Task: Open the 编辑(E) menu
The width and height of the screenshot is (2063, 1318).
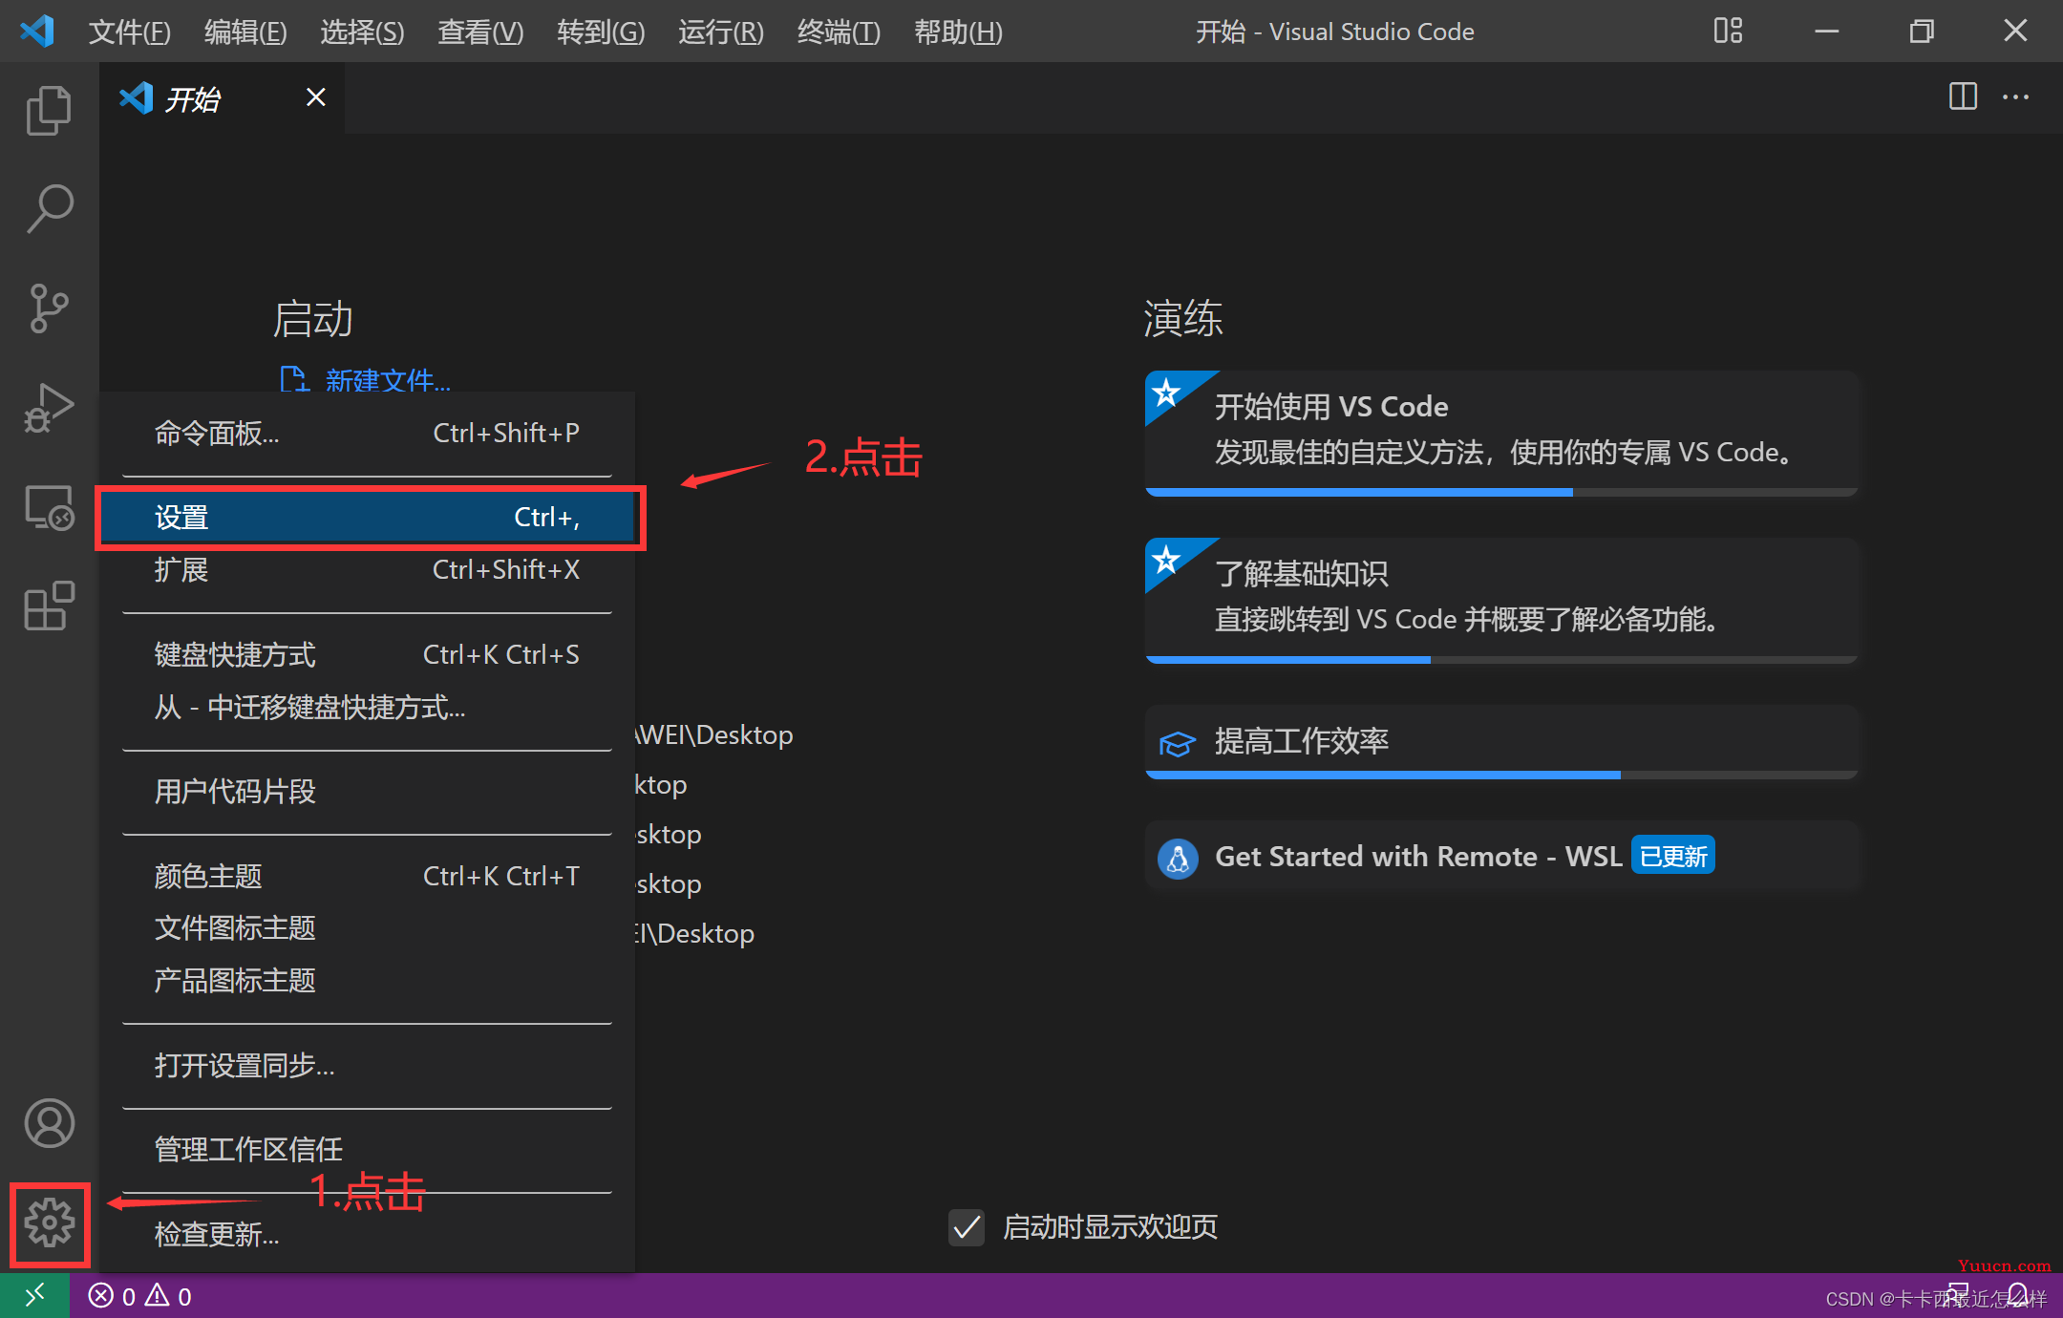Action: point(245,32)
